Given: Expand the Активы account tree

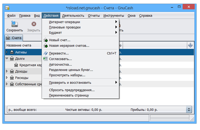Looking at the screenshot, I should point(7,52).
